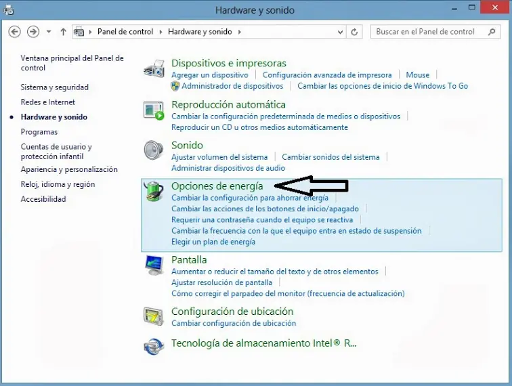Viewport: 512px width, 386px height.
Task: Click Cambiar la configuración predeterminada de medios
Action: 285,116
